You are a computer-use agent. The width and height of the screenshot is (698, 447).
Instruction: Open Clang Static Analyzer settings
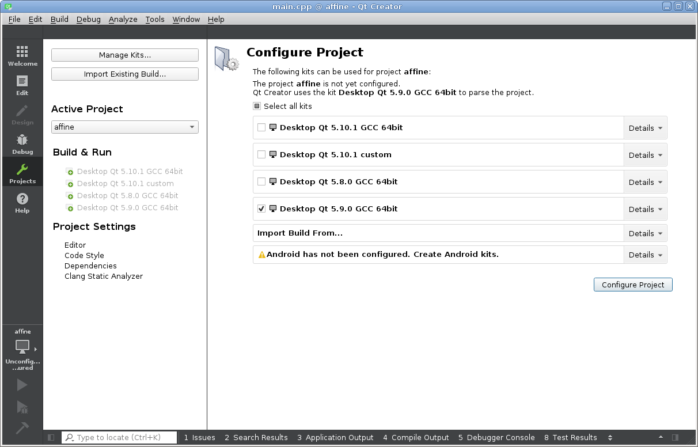point(104,276)
